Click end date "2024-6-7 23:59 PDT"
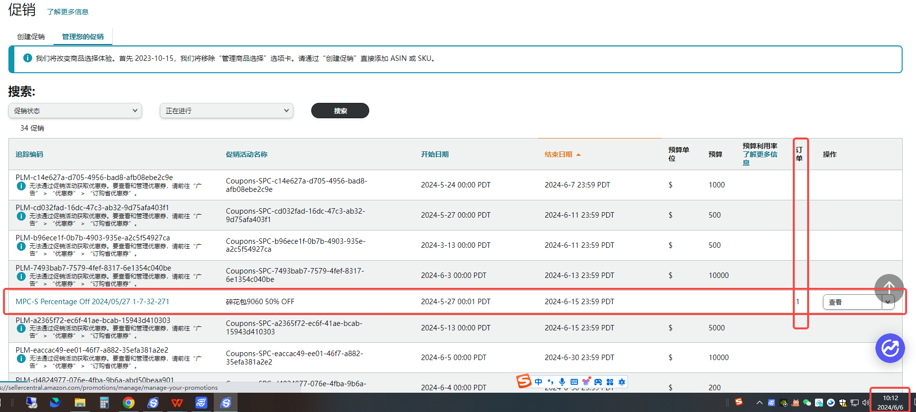Screen dimensions: 916x412 click(578, 185)
